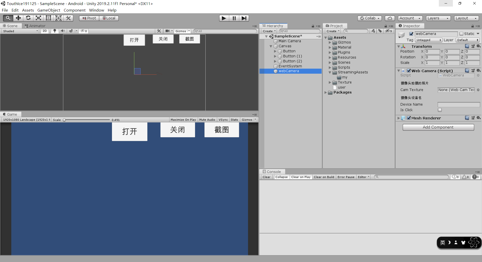The height and width of the screenshot is (262, 482).
Task: Open Transform component settings gear
Action: coord(478,46)
